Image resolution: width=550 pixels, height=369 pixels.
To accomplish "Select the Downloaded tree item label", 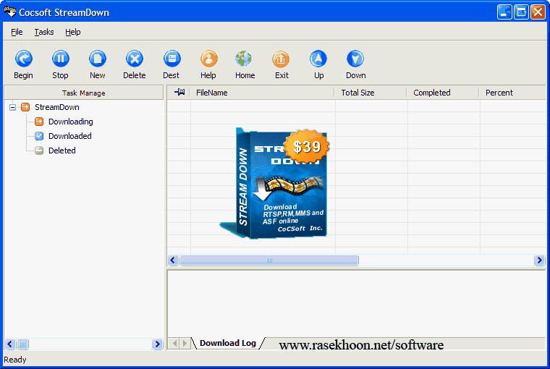I will tap(69, 136).
